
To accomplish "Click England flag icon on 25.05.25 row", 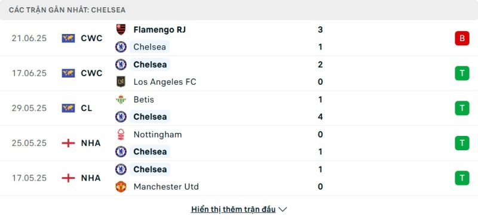I will [68, 143].
